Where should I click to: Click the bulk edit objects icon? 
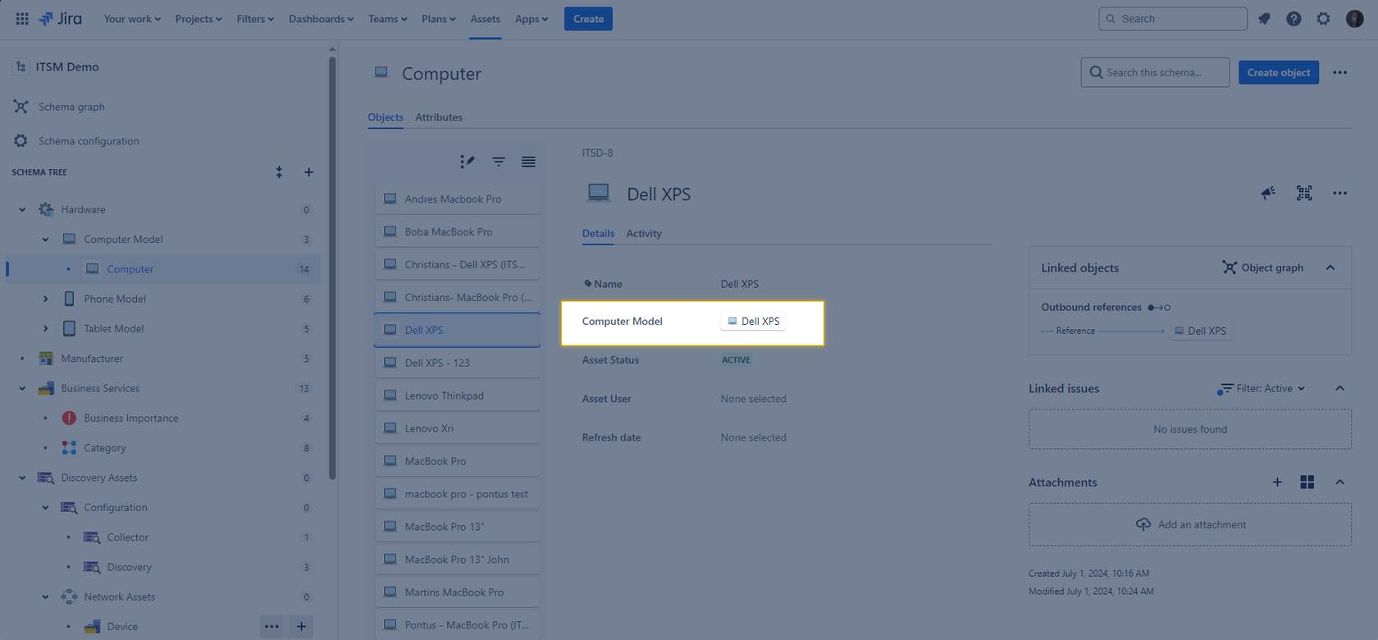click(x=468, y=162)
